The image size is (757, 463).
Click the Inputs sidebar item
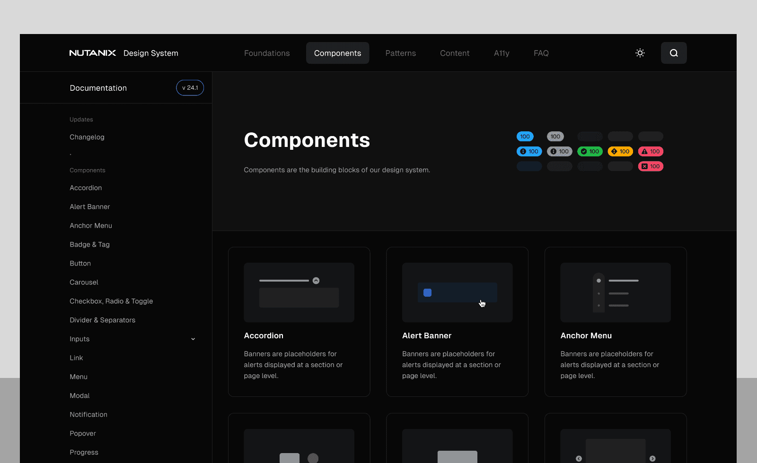point(79,339)
